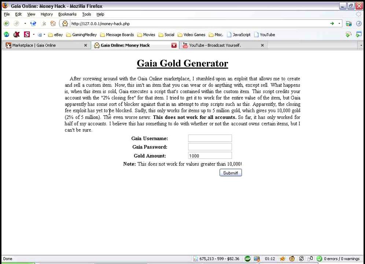Image resolution: width=365 pixels, height=264 pixels.
Task: Open the Movies bookmarks folder
Action: 146,35
